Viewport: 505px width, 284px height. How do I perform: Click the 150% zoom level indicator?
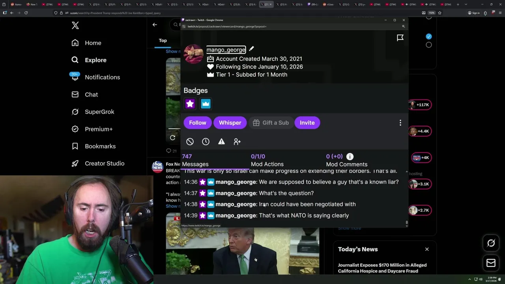tap(432, 13)
